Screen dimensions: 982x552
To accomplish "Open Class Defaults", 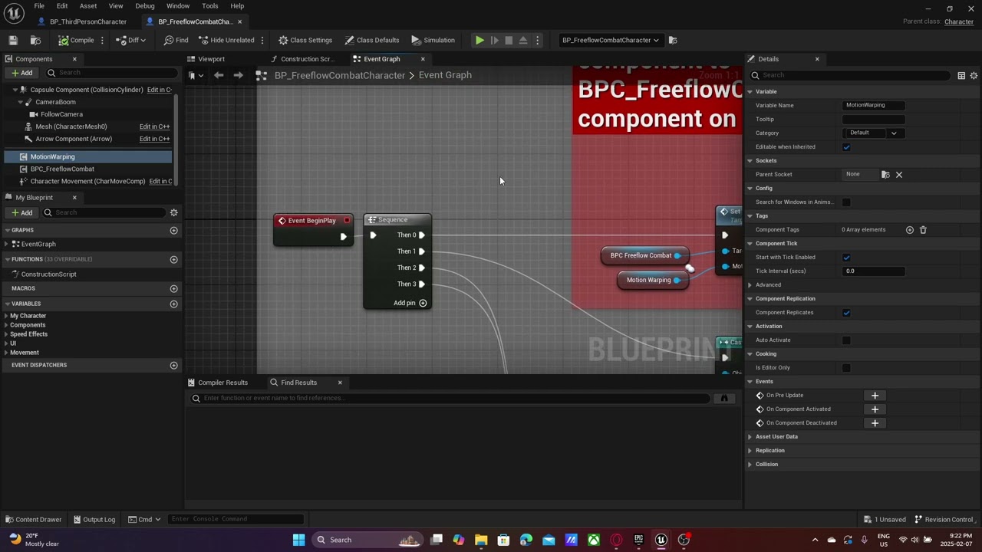I will pos(372,40).
